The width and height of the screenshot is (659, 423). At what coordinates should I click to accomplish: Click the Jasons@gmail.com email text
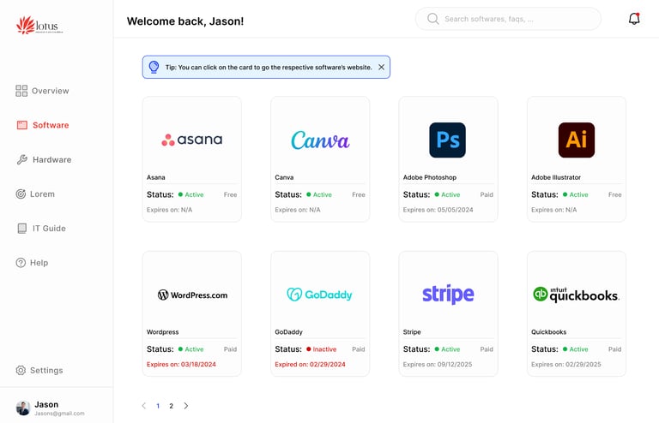click(59, 414)
